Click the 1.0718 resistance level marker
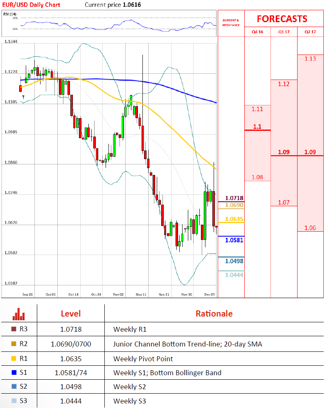This screenshot has width=327, height=408. click(x=234, y=198)
